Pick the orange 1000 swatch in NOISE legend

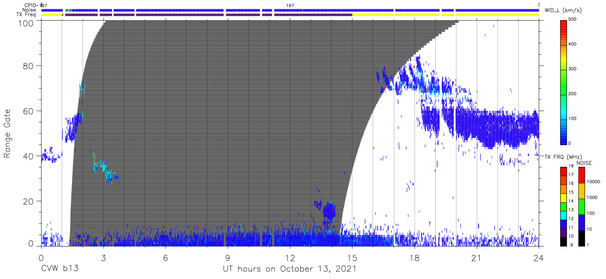pos(582,191)
